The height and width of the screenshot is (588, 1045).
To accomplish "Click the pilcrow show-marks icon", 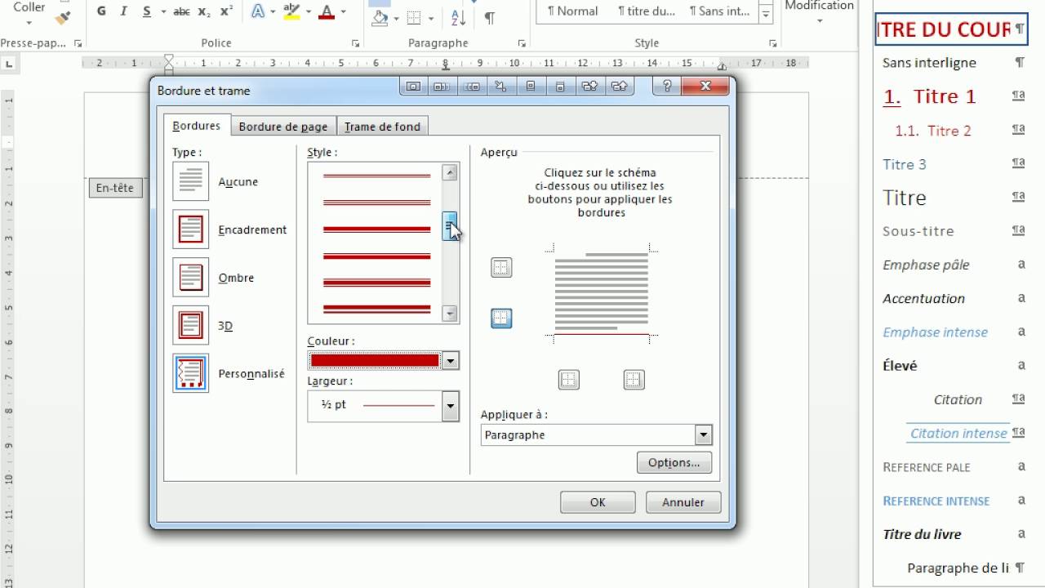I will 490,17.
